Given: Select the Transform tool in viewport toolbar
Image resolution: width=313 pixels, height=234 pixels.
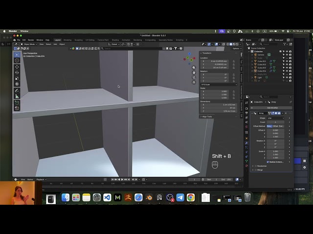Looking at the screenshot, I should pyautogui.click(x=17, y=84).
